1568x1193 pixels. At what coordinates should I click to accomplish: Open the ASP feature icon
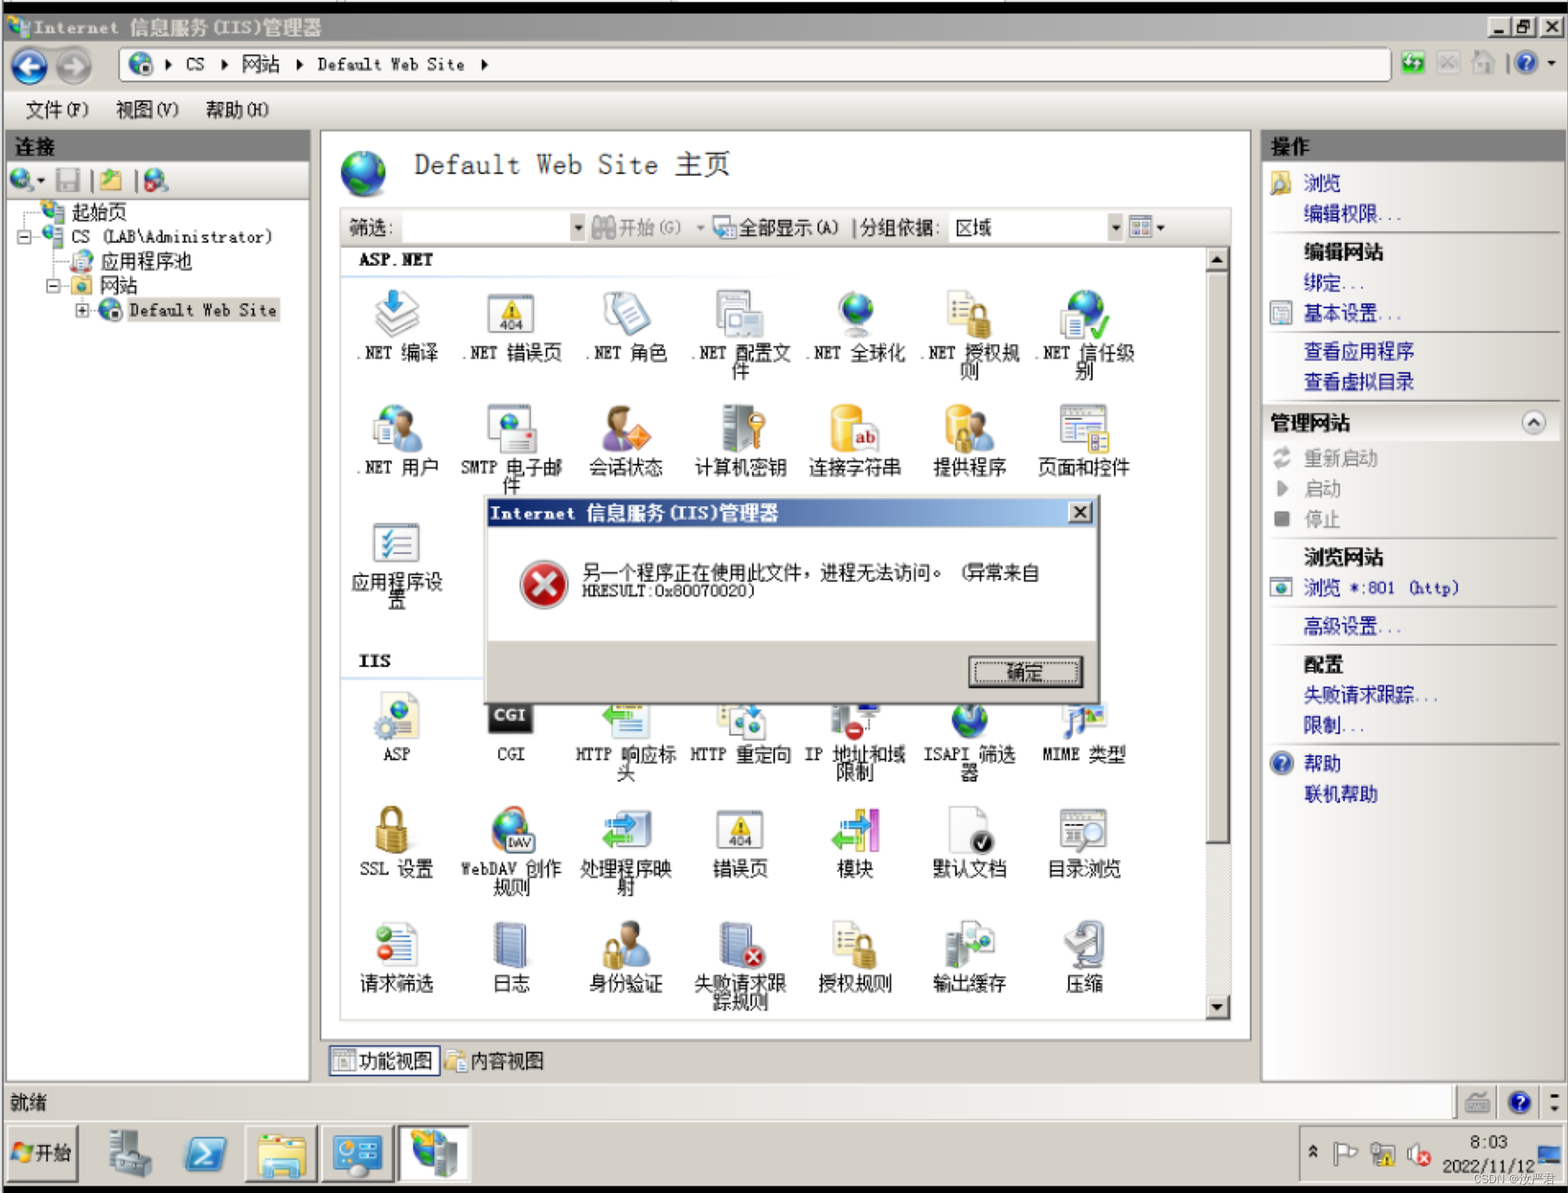click(397, 716)
